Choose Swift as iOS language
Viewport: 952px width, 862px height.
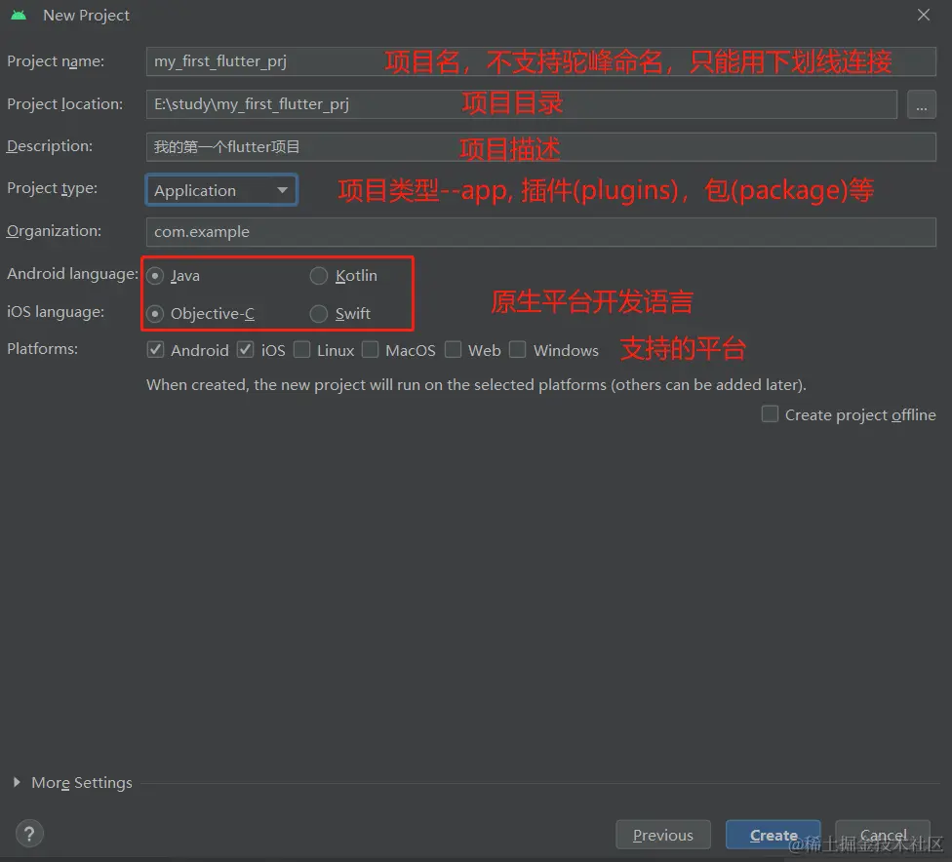click(318, 314)
